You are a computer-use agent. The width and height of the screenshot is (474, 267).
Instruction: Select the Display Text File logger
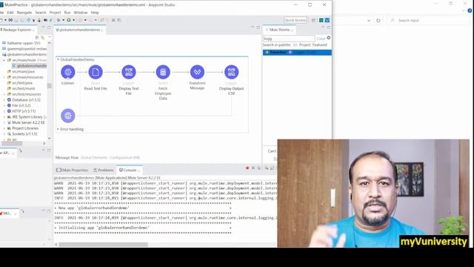coord(129,72)
